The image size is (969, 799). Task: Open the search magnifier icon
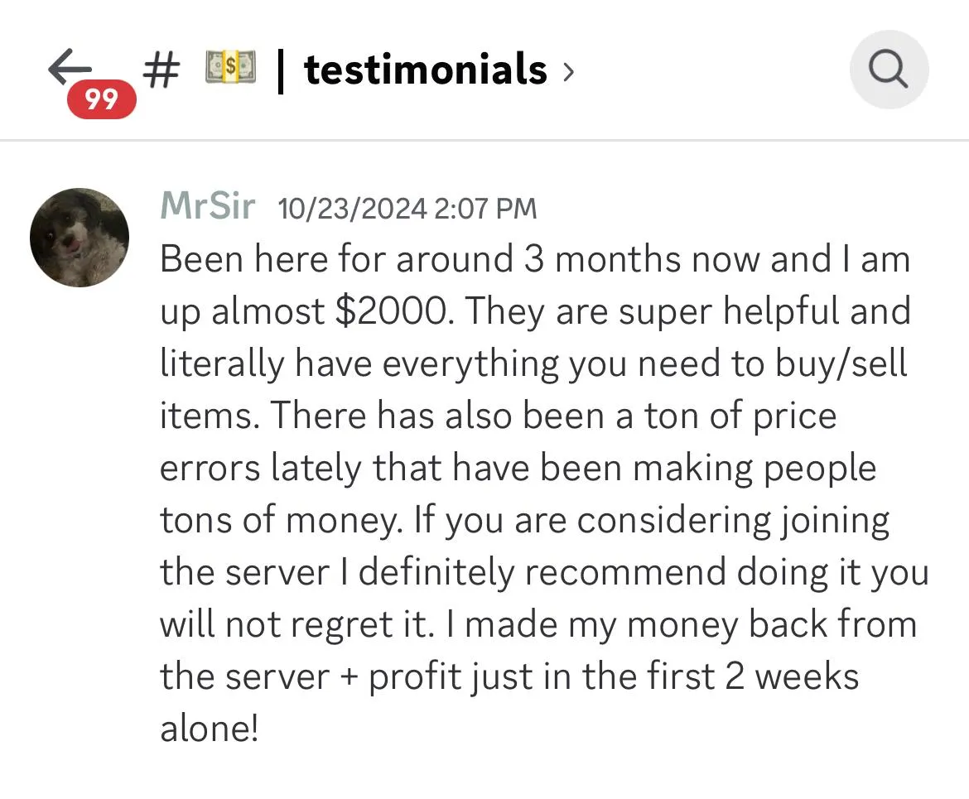(889, 70)
